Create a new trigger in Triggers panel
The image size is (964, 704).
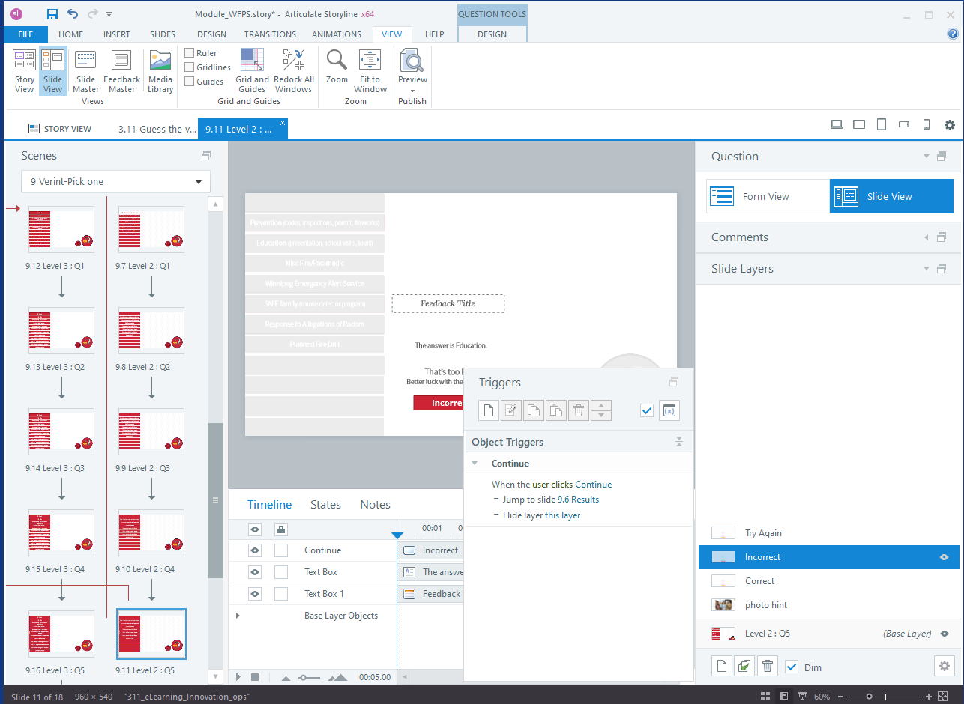[489, 410]
